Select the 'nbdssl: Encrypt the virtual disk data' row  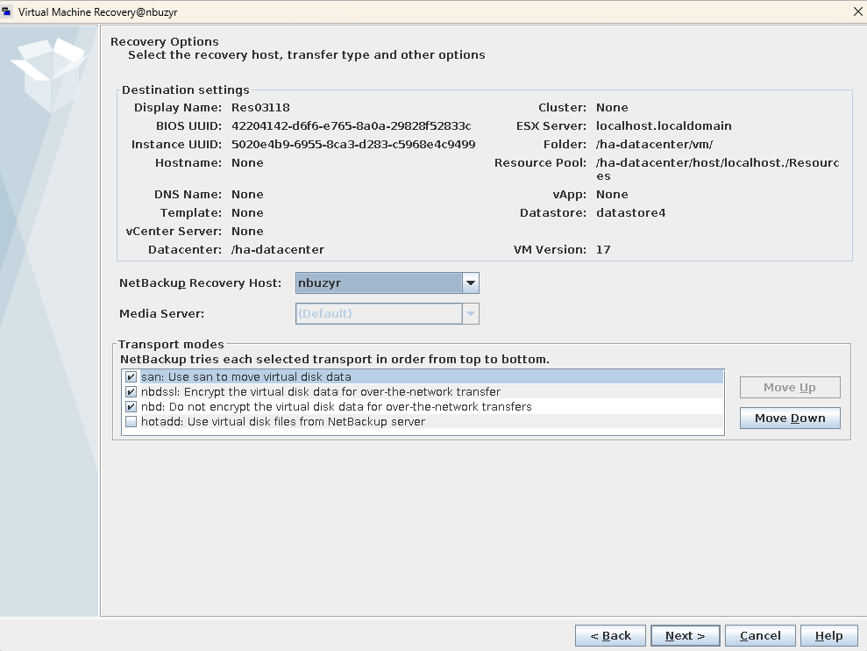tap(423, 392)
